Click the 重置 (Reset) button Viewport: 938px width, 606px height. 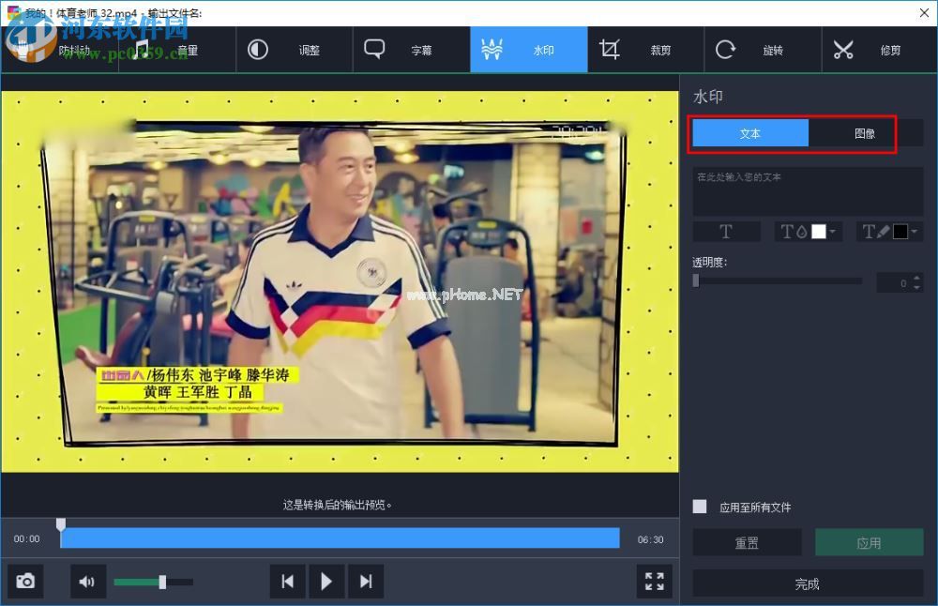747,542
